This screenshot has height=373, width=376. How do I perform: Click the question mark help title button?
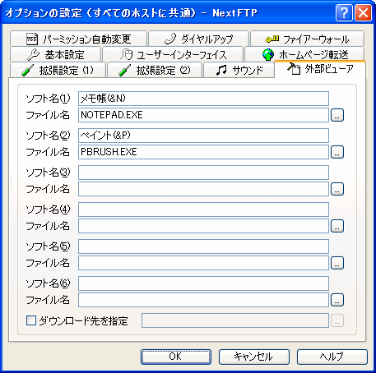tap(344, 12)
